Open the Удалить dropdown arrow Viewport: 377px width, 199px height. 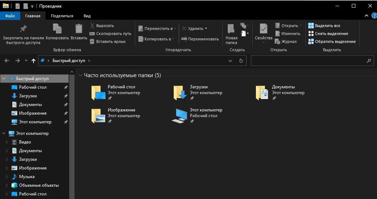coord(206,28)
